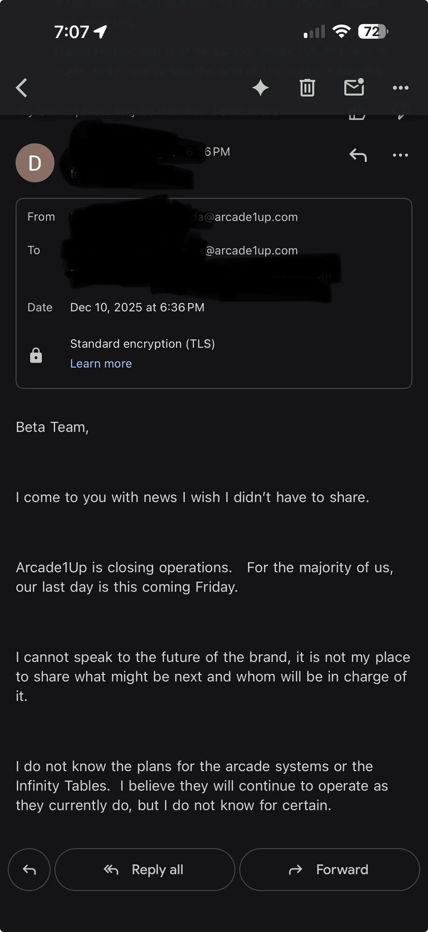Tap the lock icon showing encryption status
This screenshot has height=932, width=428.
pos(36,355)
